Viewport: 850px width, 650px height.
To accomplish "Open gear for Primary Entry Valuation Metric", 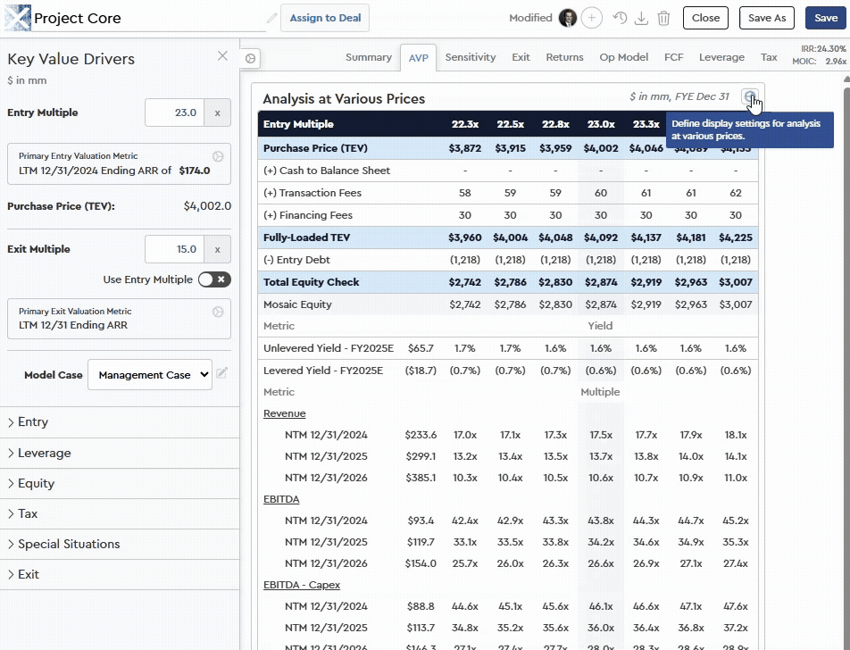I will pos(217,154).
